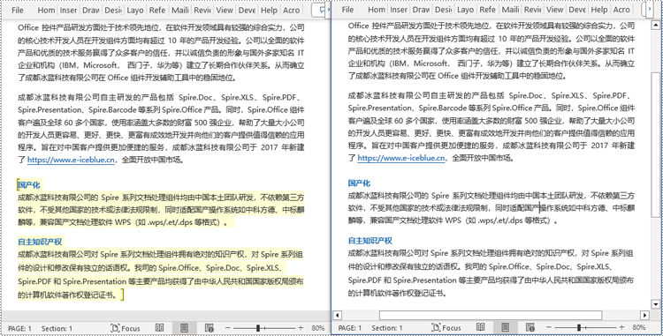This screenshot has width=663, height=336.
Task: Click the right window horizontal scrollbar thumb
Action: 491,315
